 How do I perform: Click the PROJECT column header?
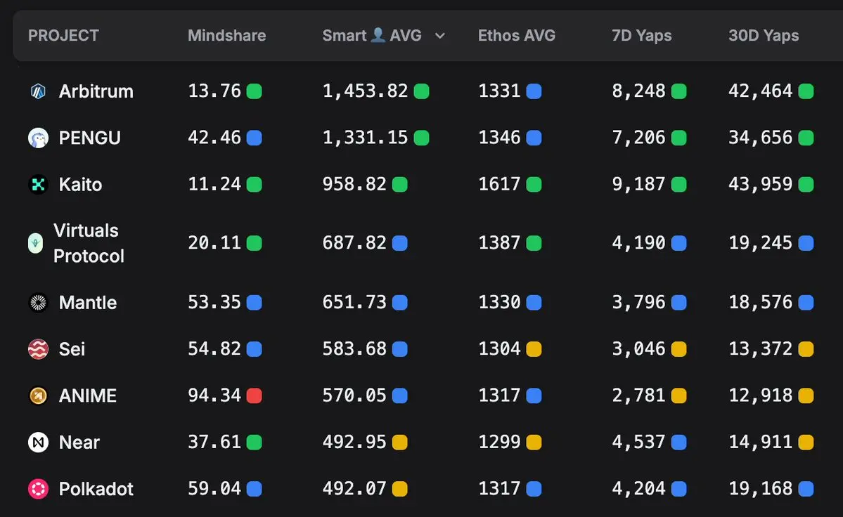click(x=63, y=35)
